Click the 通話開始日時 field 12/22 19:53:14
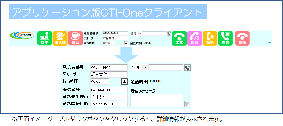This screenshot has height=126, width=283. (x=109, y=104)
